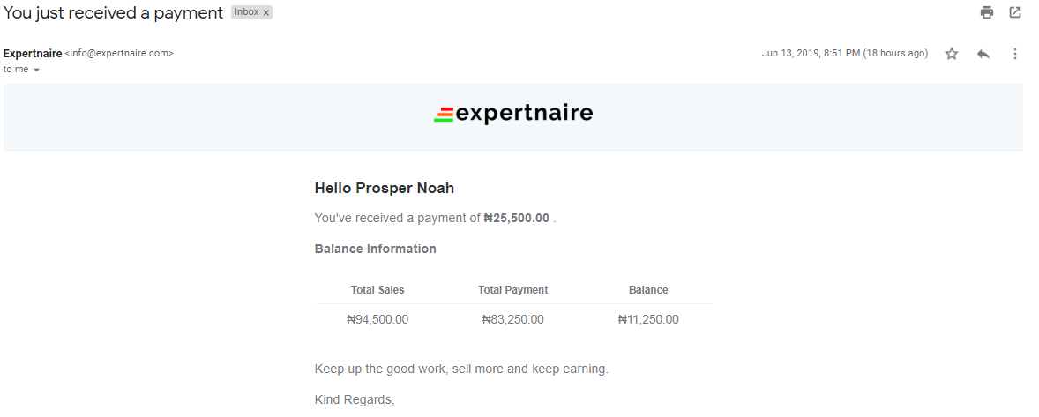Click the received date Jun 13, 2019
The height and width of the screenshot is (417, 1039).
pyautogui.click(x=790, y=54)
